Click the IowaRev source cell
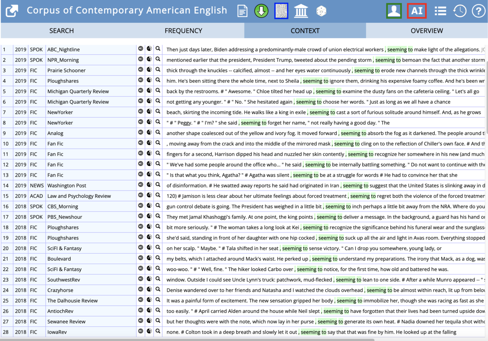 (x=91, y=332)
